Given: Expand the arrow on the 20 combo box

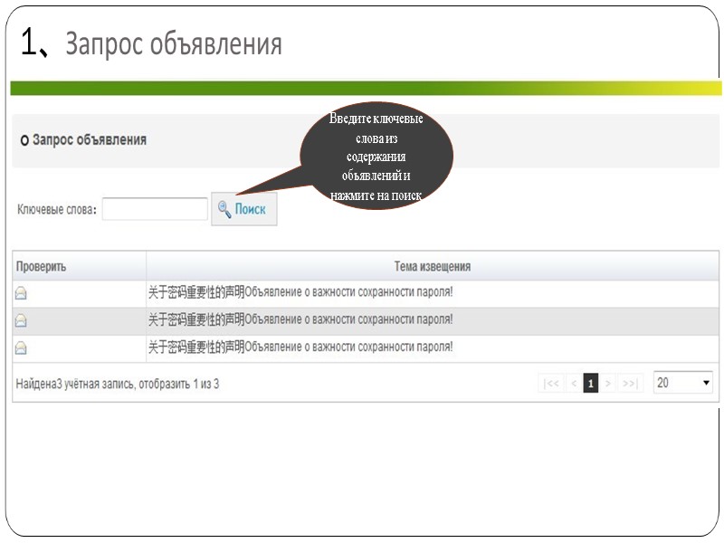Looking at the screenshot, I should pos(706,382).
